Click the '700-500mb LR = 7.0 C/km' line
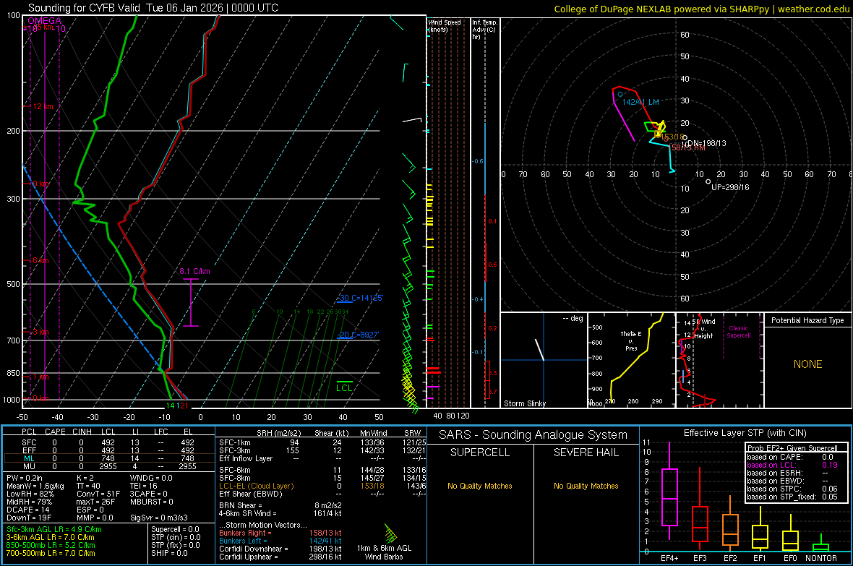Screen dimensions: 853x566 (51, 554)
